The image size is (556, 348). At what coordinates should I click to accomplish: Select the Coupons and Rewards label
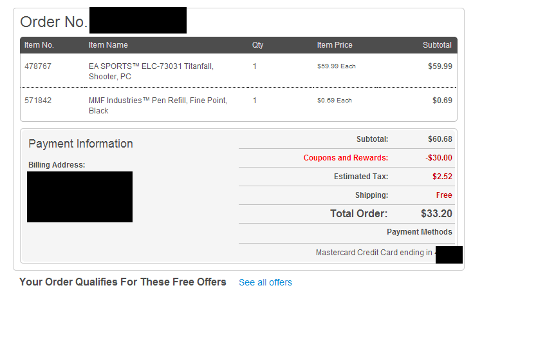(346, 158)
